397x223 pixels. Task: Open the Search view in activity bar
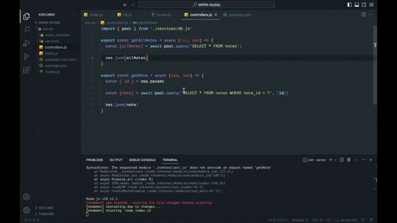[x=26, y=30]
